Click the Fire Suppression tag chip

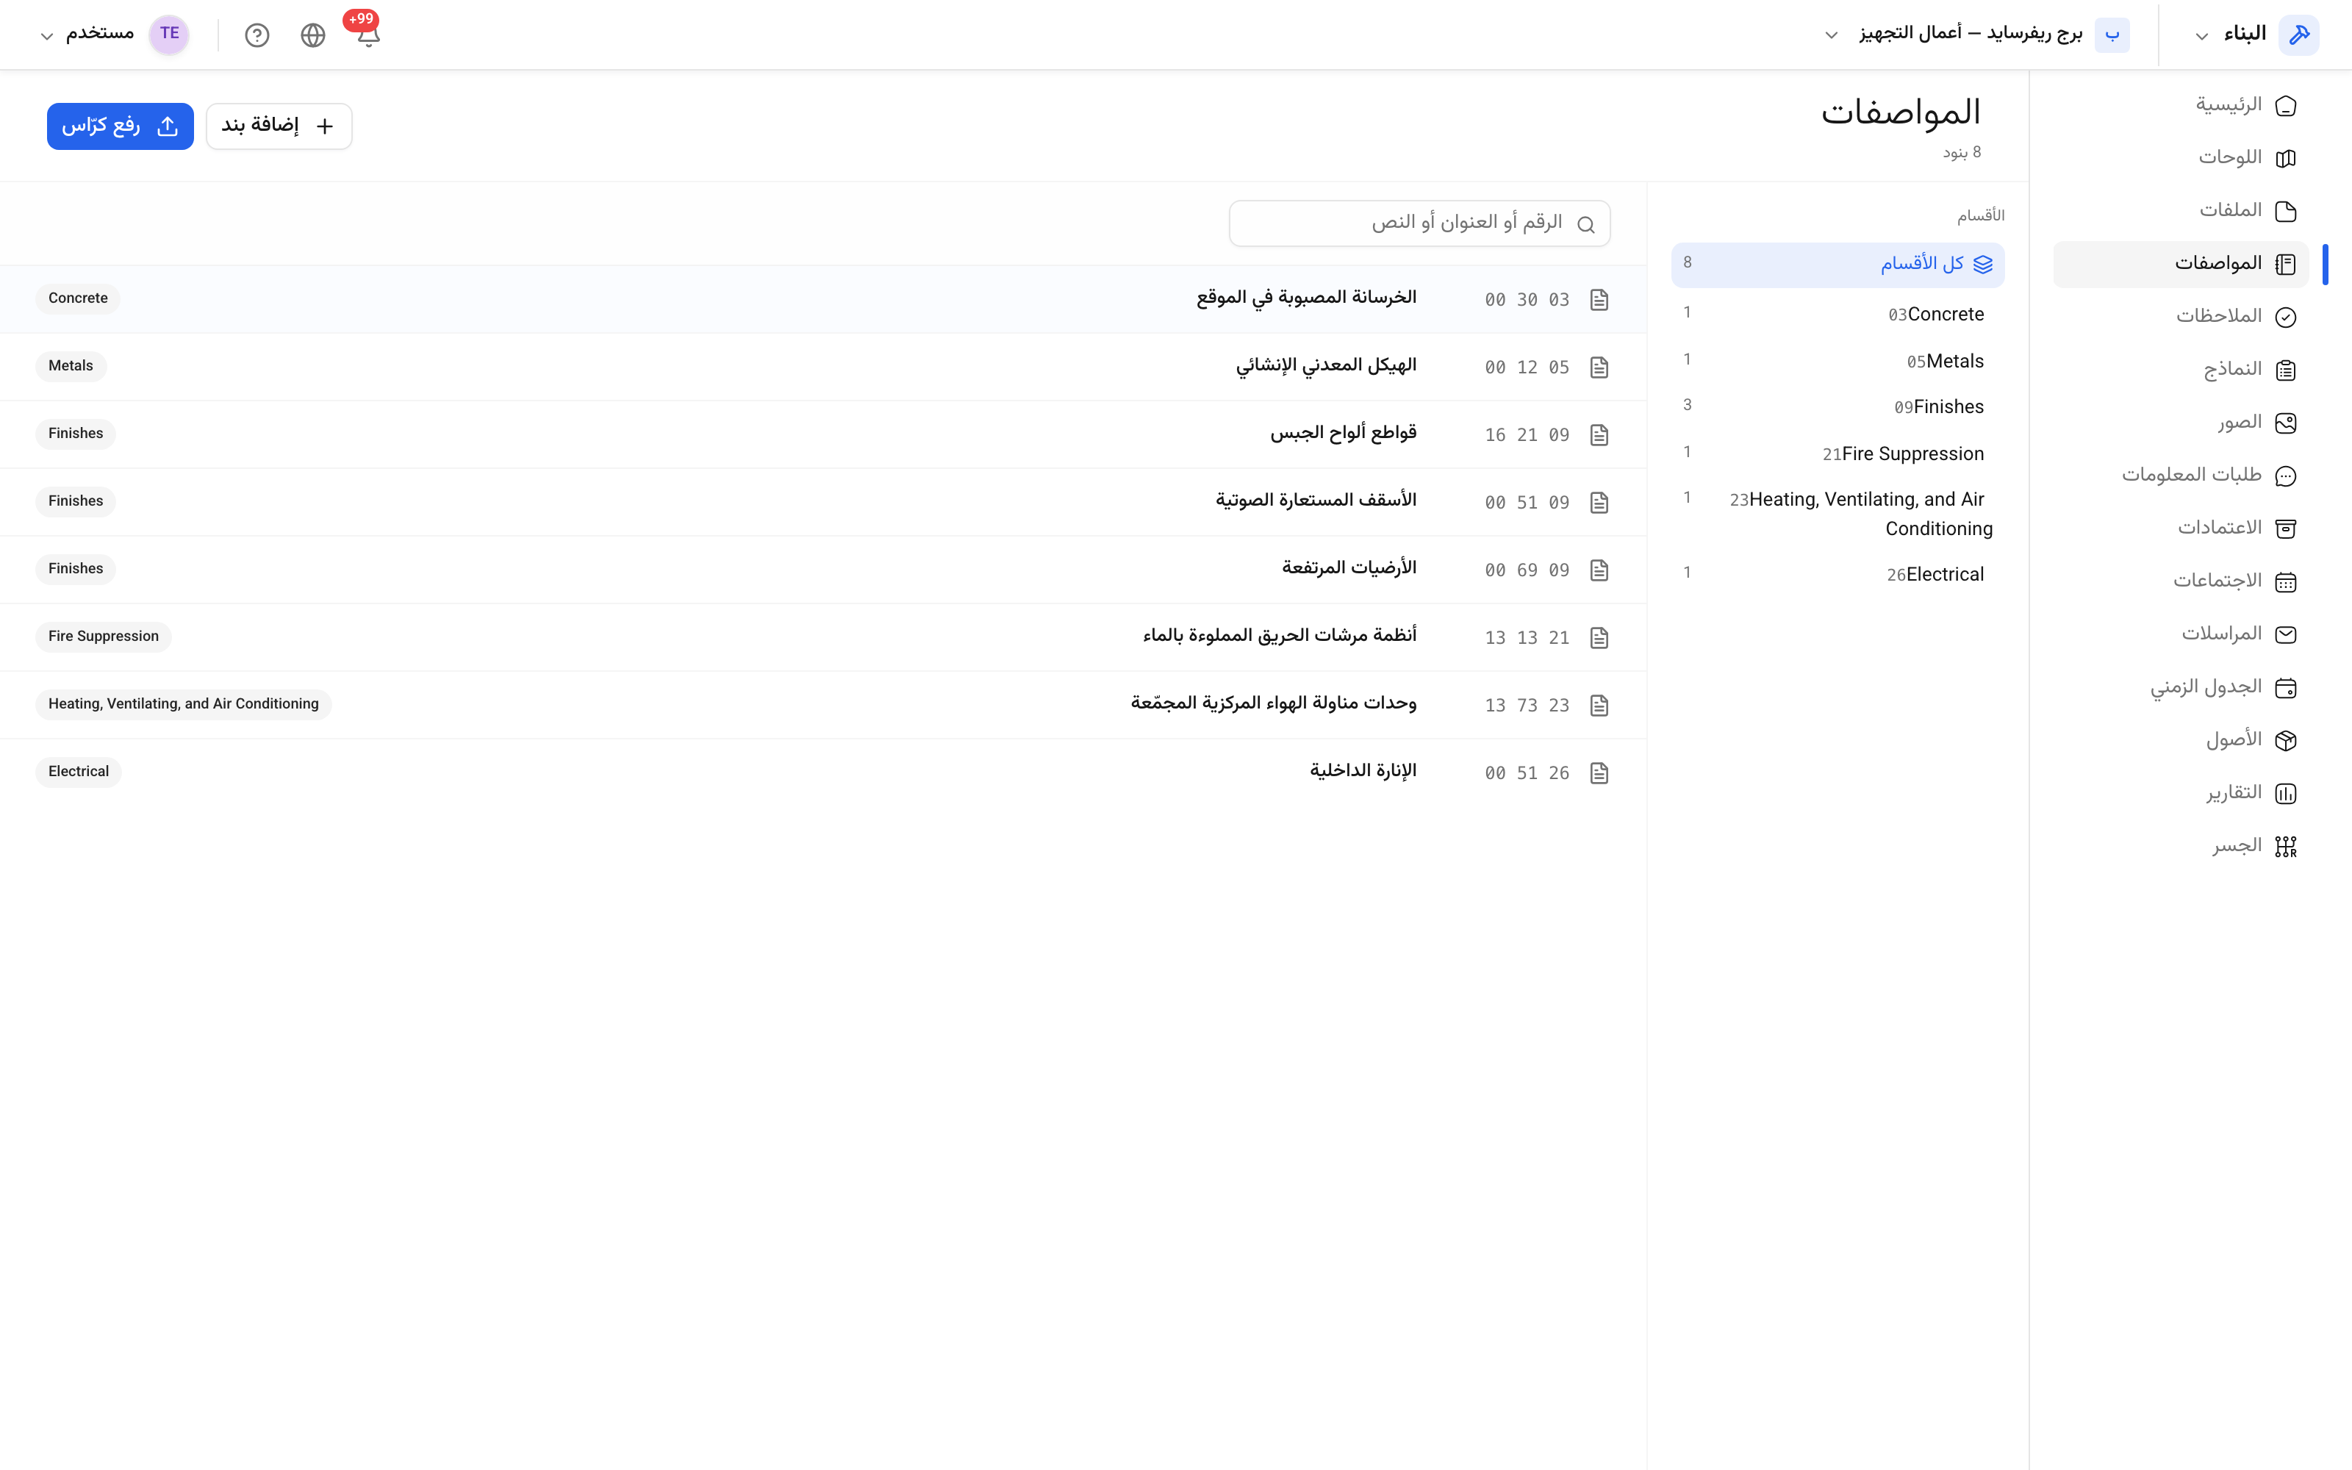(x=103, y=637)
